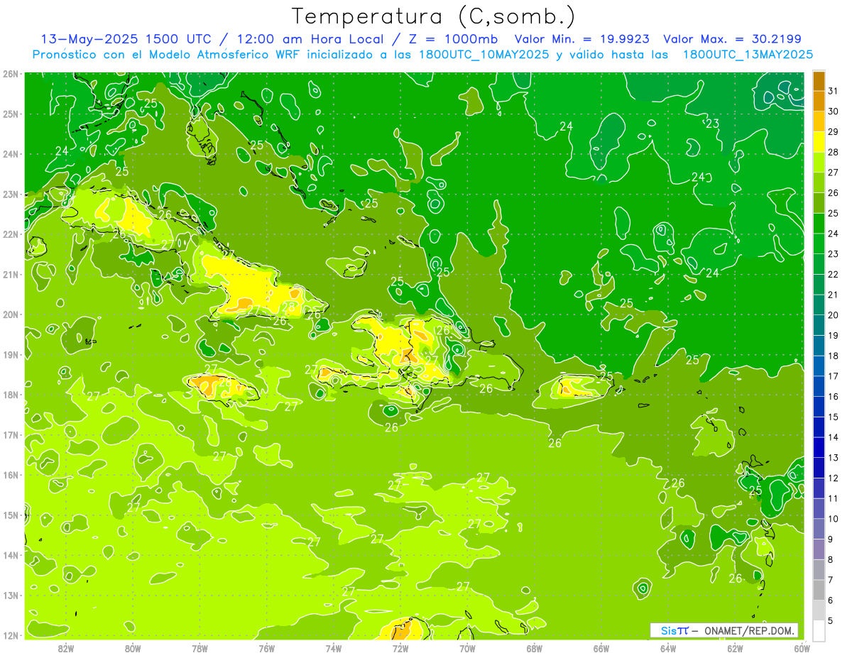Click the 76W longitude axis label
The image size is (852, 658).
point(267,648)
